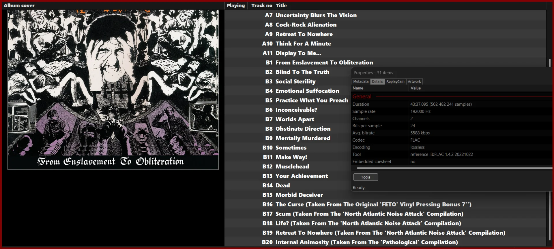Screen dimensions: 554x249
Task: Click the Name column header in Properties
Action: (x=380, y=88)
